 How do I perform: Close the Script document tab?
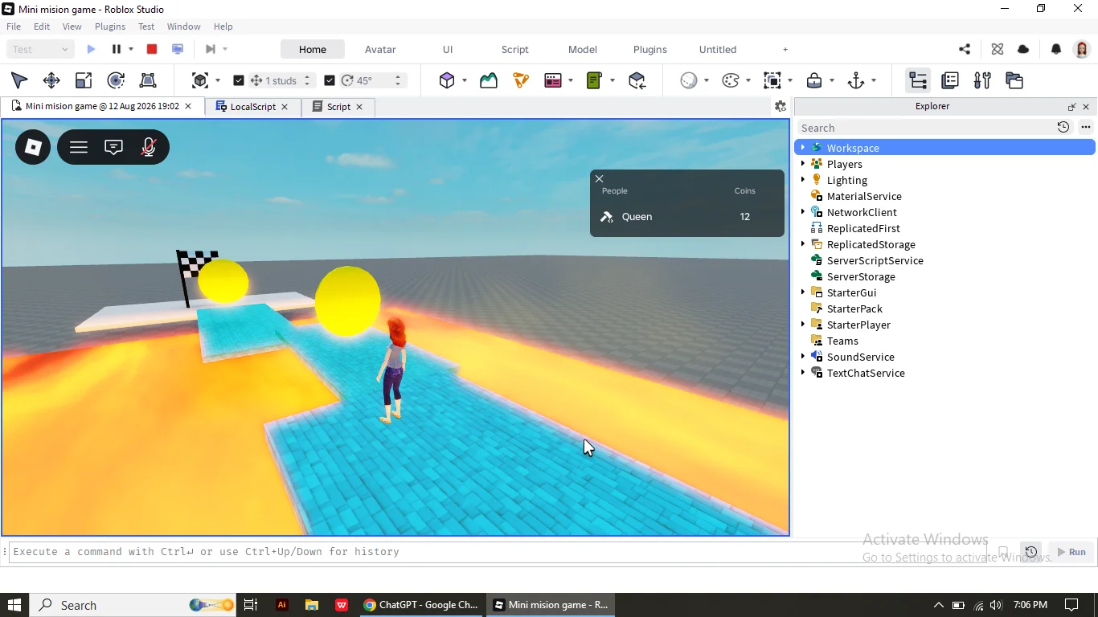coord(359,107)
